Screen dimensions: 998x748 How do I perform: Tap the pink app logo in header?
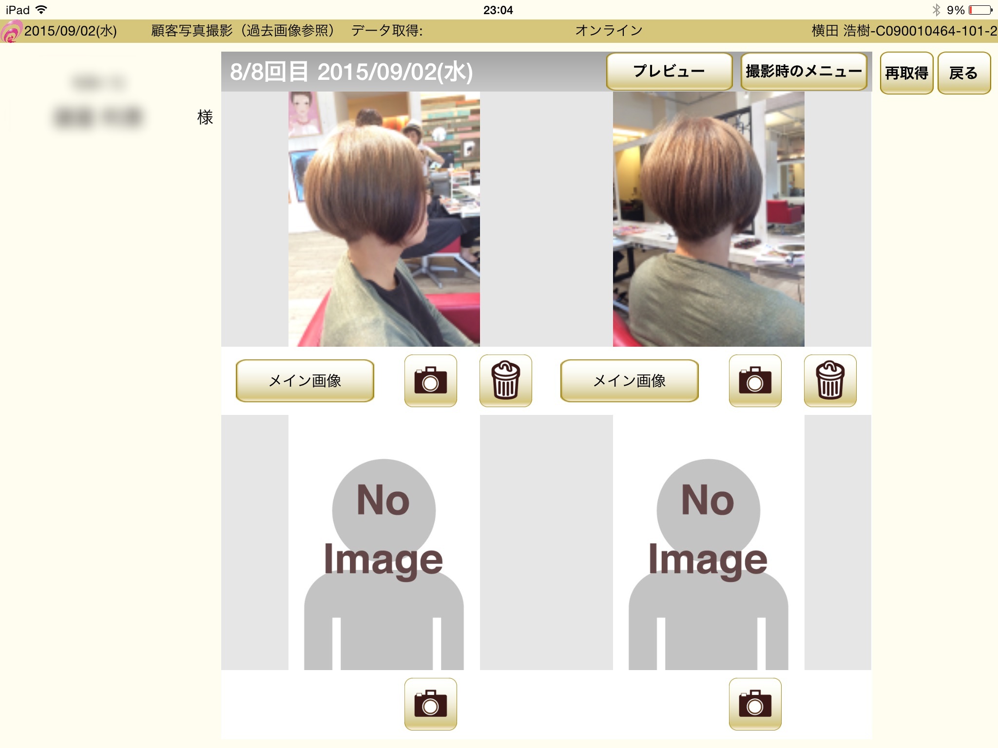click(11, 32)
